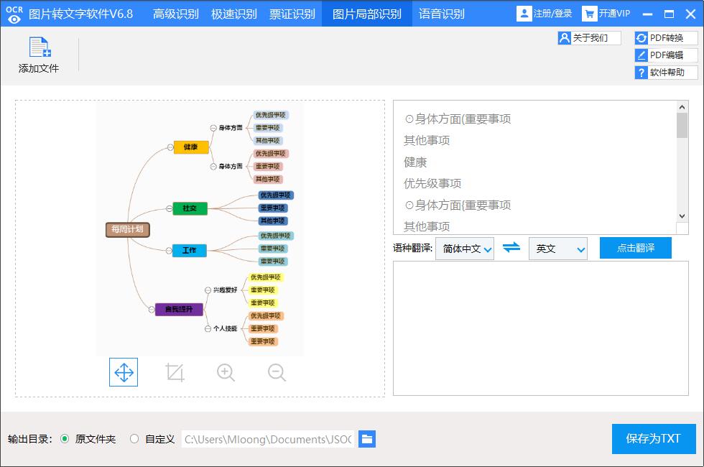Click inside the empty translation result box
Screen dimensions: 704x467
[x=540, y=328]
